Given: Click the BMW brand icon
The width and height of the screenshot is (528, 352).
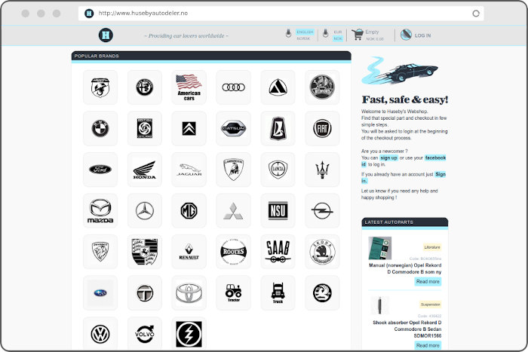Looking at the screenshot, I should tap(100, 129).
